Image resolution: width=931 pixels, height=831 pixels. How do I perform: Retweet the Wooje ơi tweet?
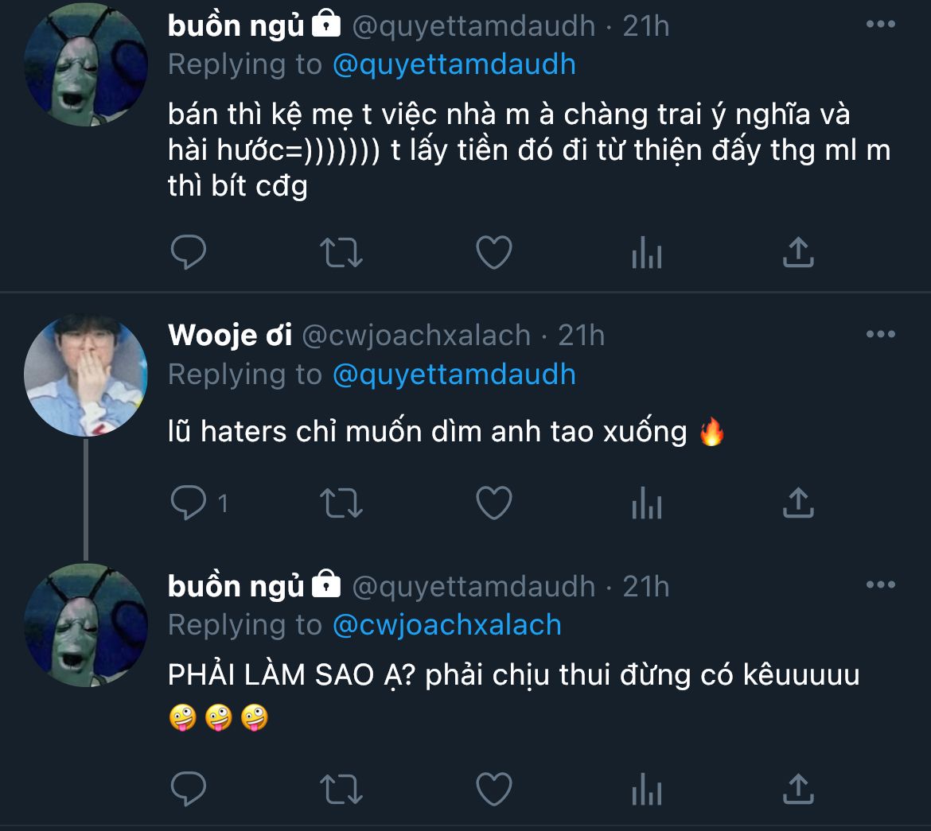(341, 503)
